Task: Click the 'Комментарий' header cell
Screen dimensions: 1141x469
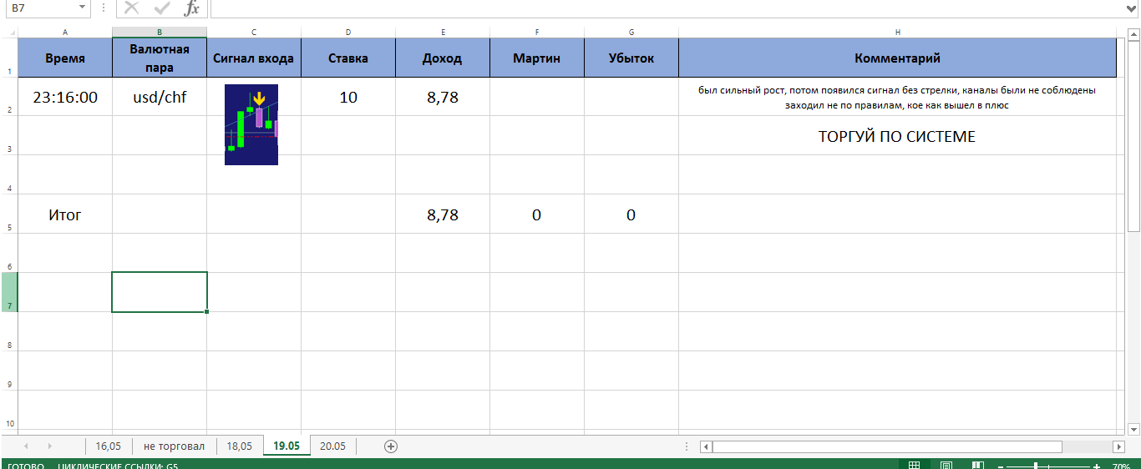Action: point(898,58)
